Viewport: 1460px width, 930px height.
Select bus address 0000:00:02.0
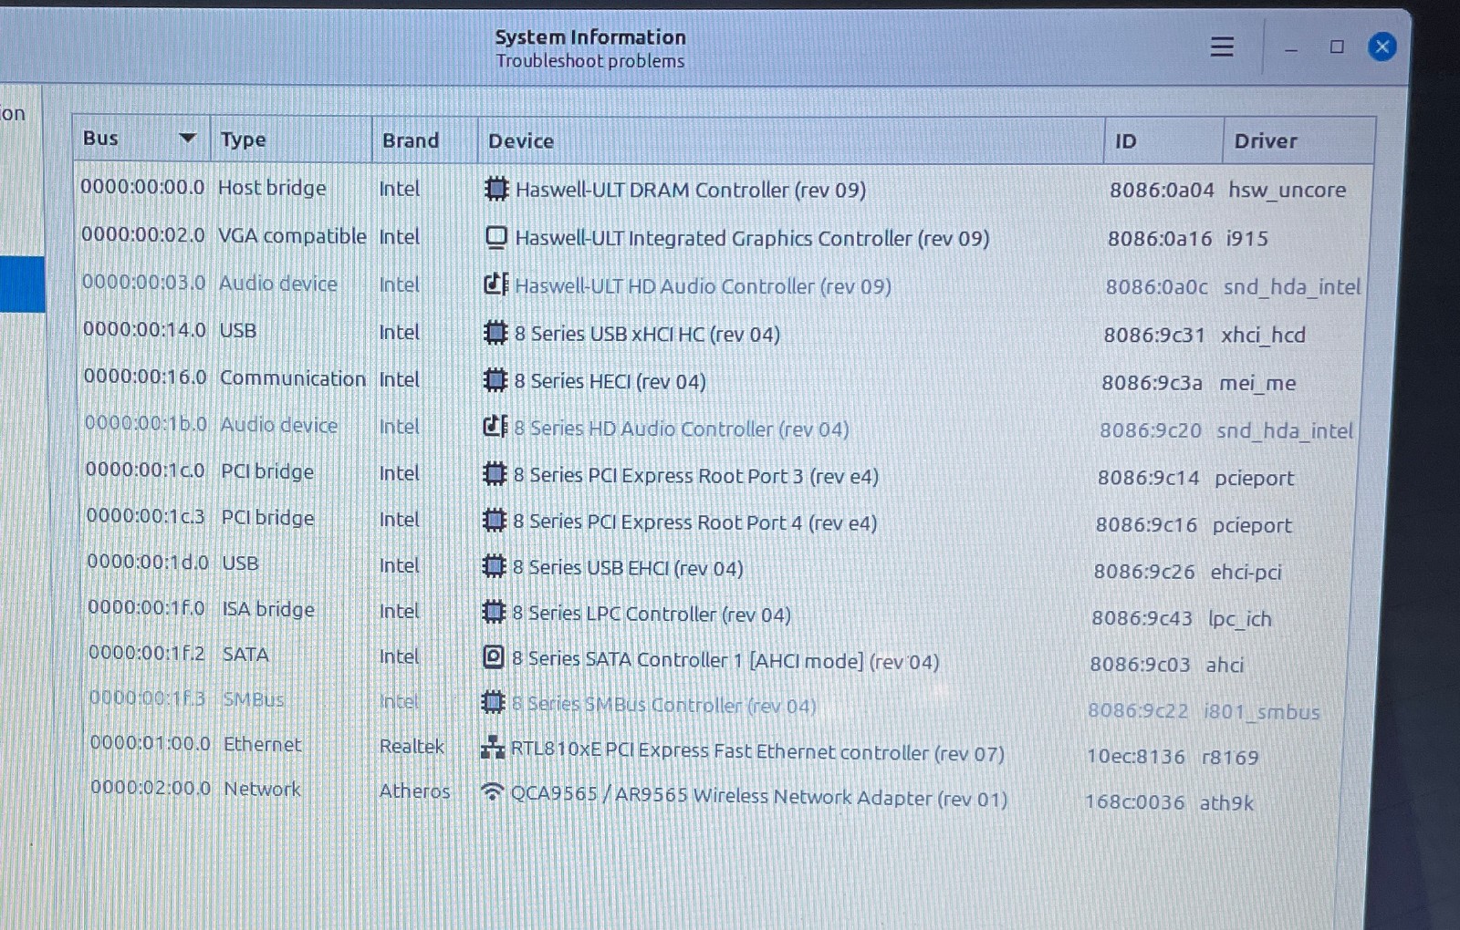(x=143, y=234)
